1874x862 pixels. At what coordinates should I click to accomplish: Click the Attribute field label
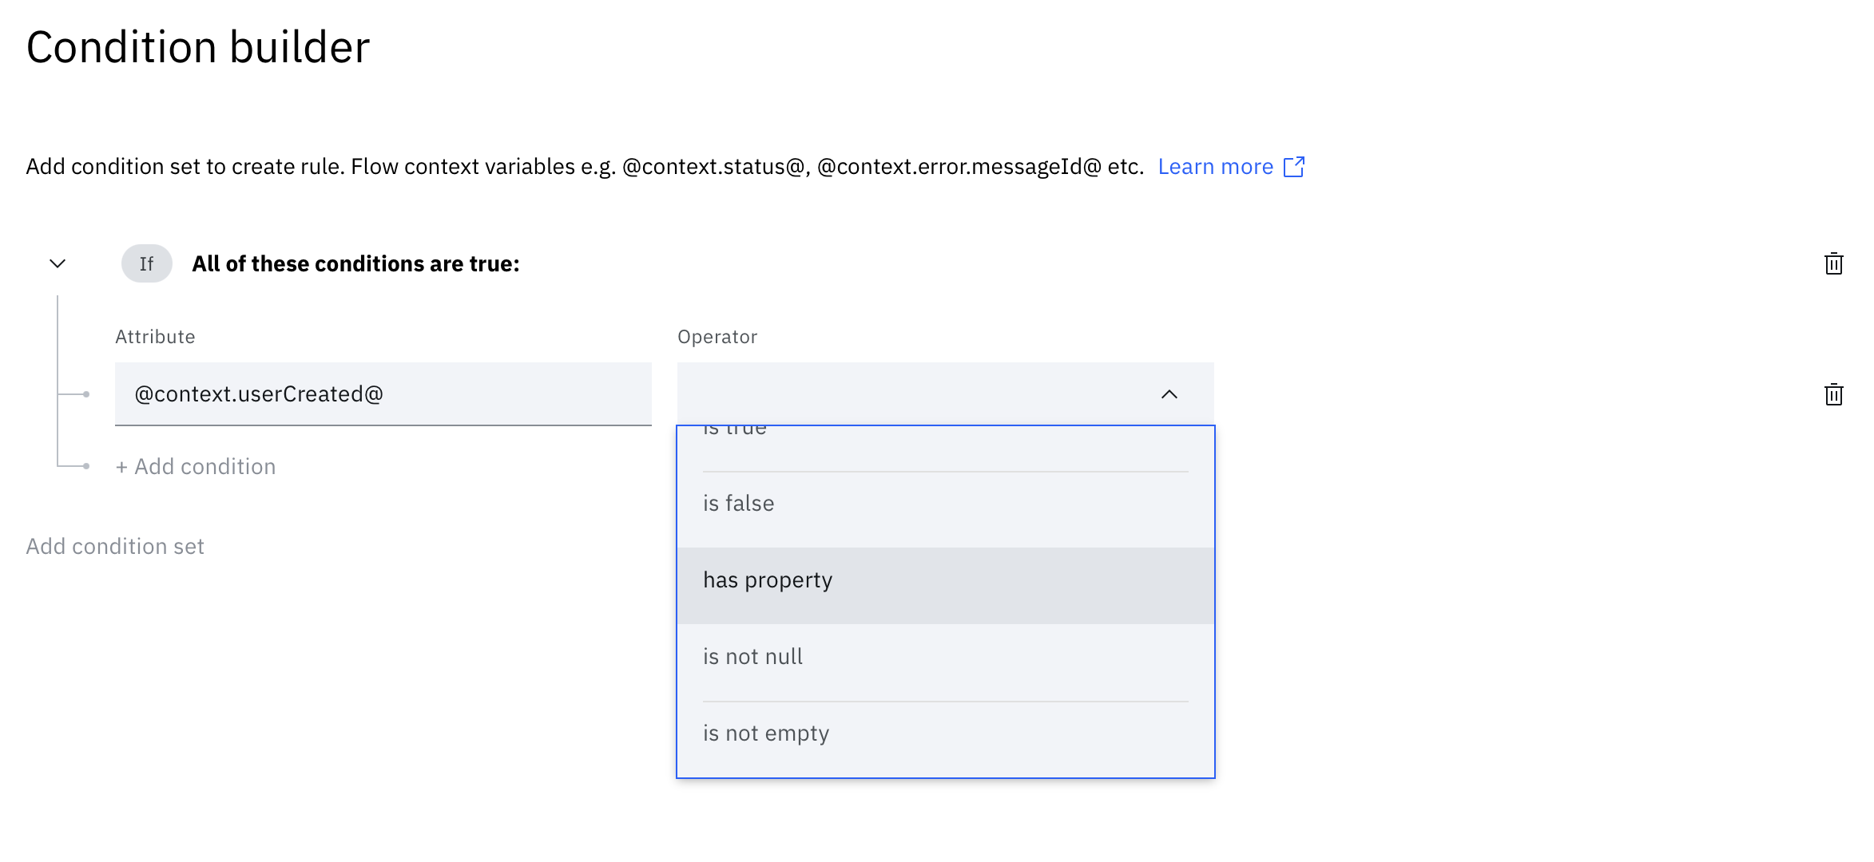(155, 337)
